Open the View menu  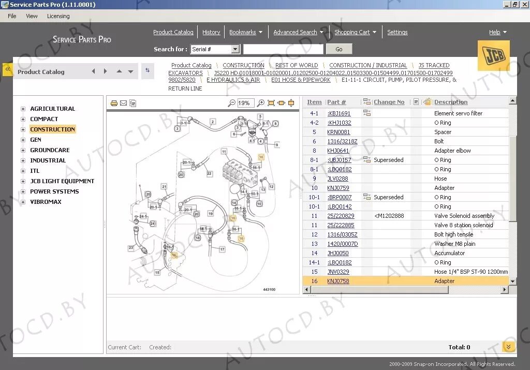pos(32,16)
